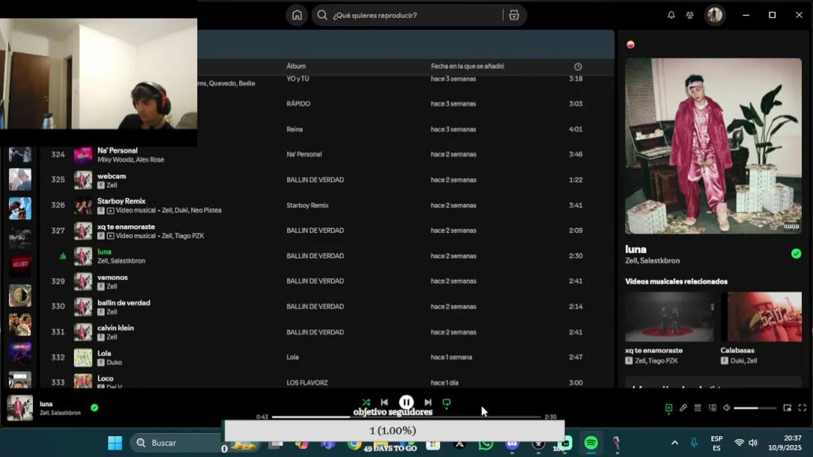Click the RÁPIDO album name
This screenshot has height=457, width=813.
299,103
